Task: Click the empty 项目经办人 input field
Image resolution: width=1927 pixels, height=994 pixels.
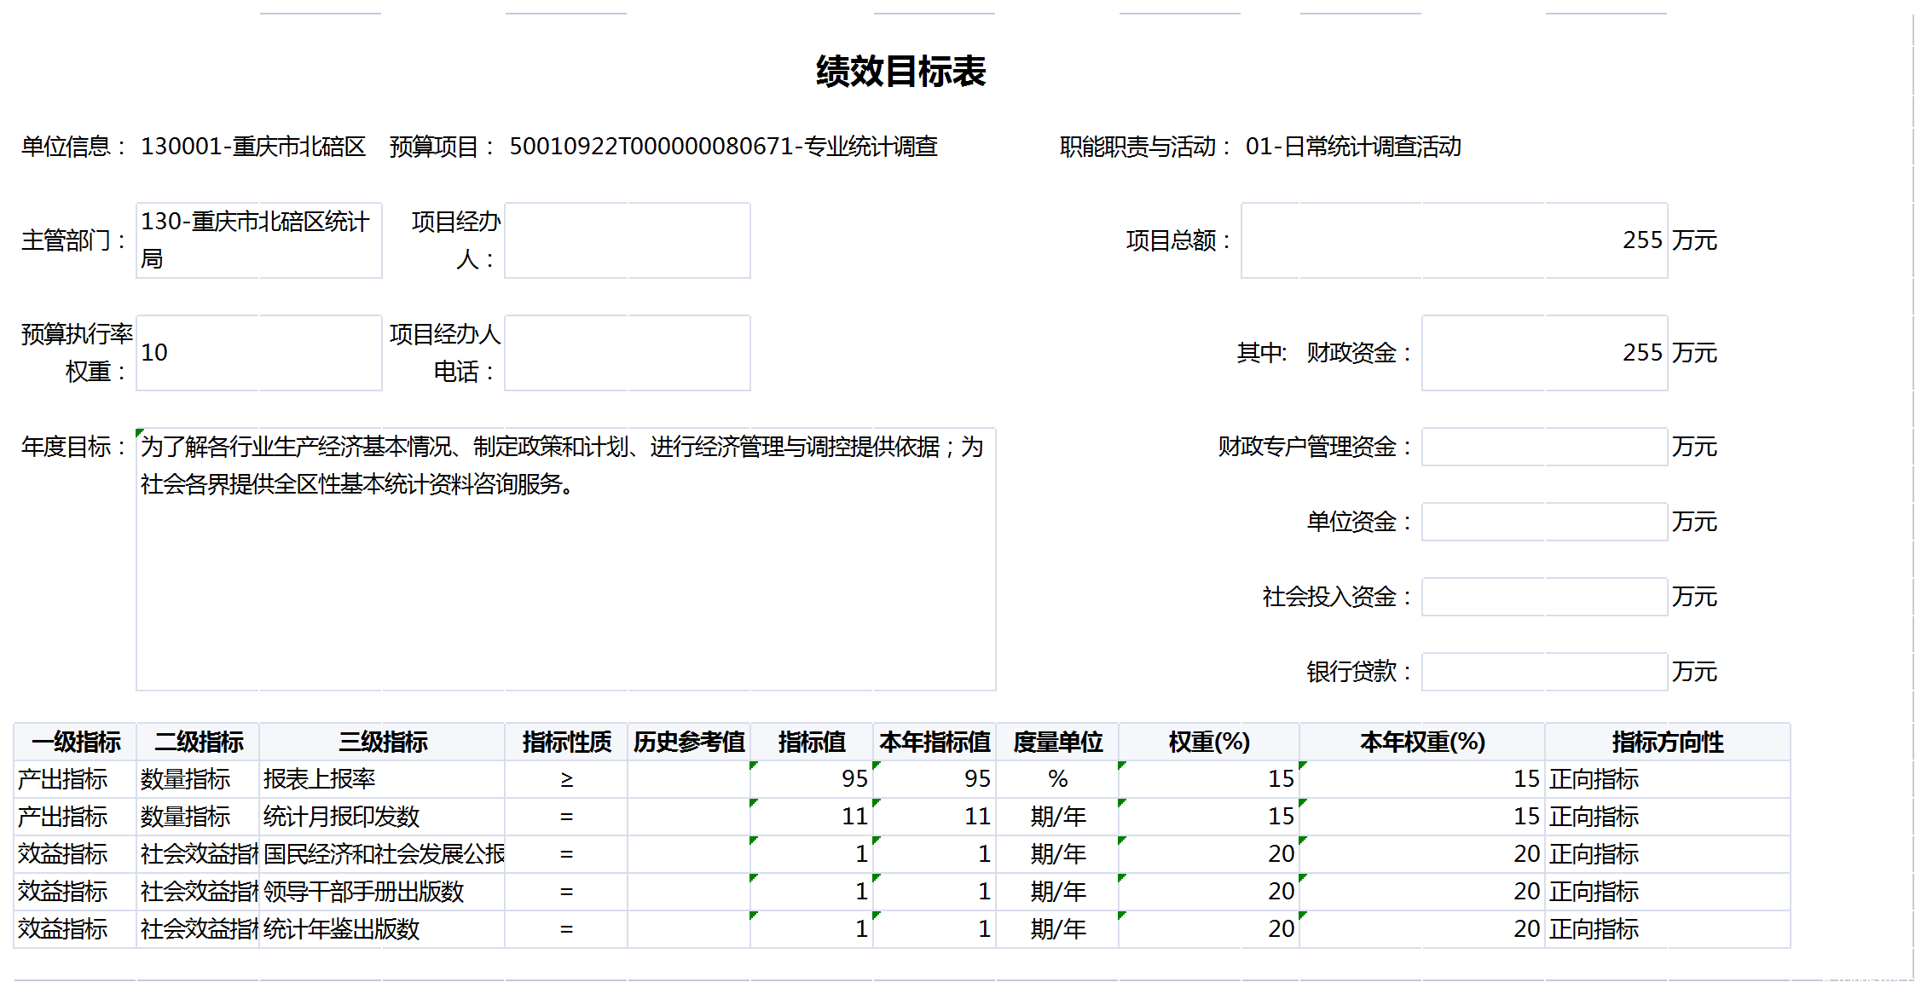Action: tap(628, 240)
